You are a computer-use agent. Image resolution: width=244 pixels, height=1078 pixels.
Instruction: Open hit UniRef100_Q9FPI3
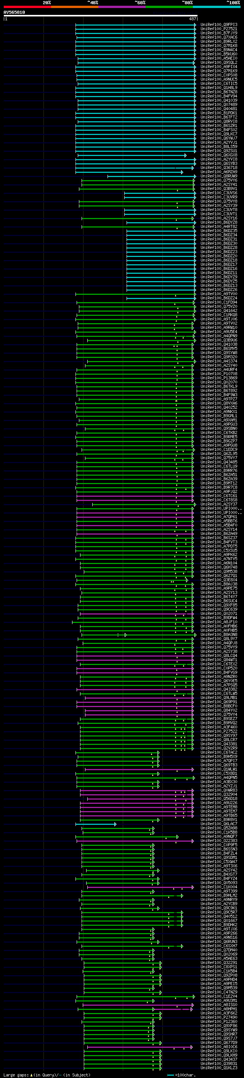coord(219,25)
